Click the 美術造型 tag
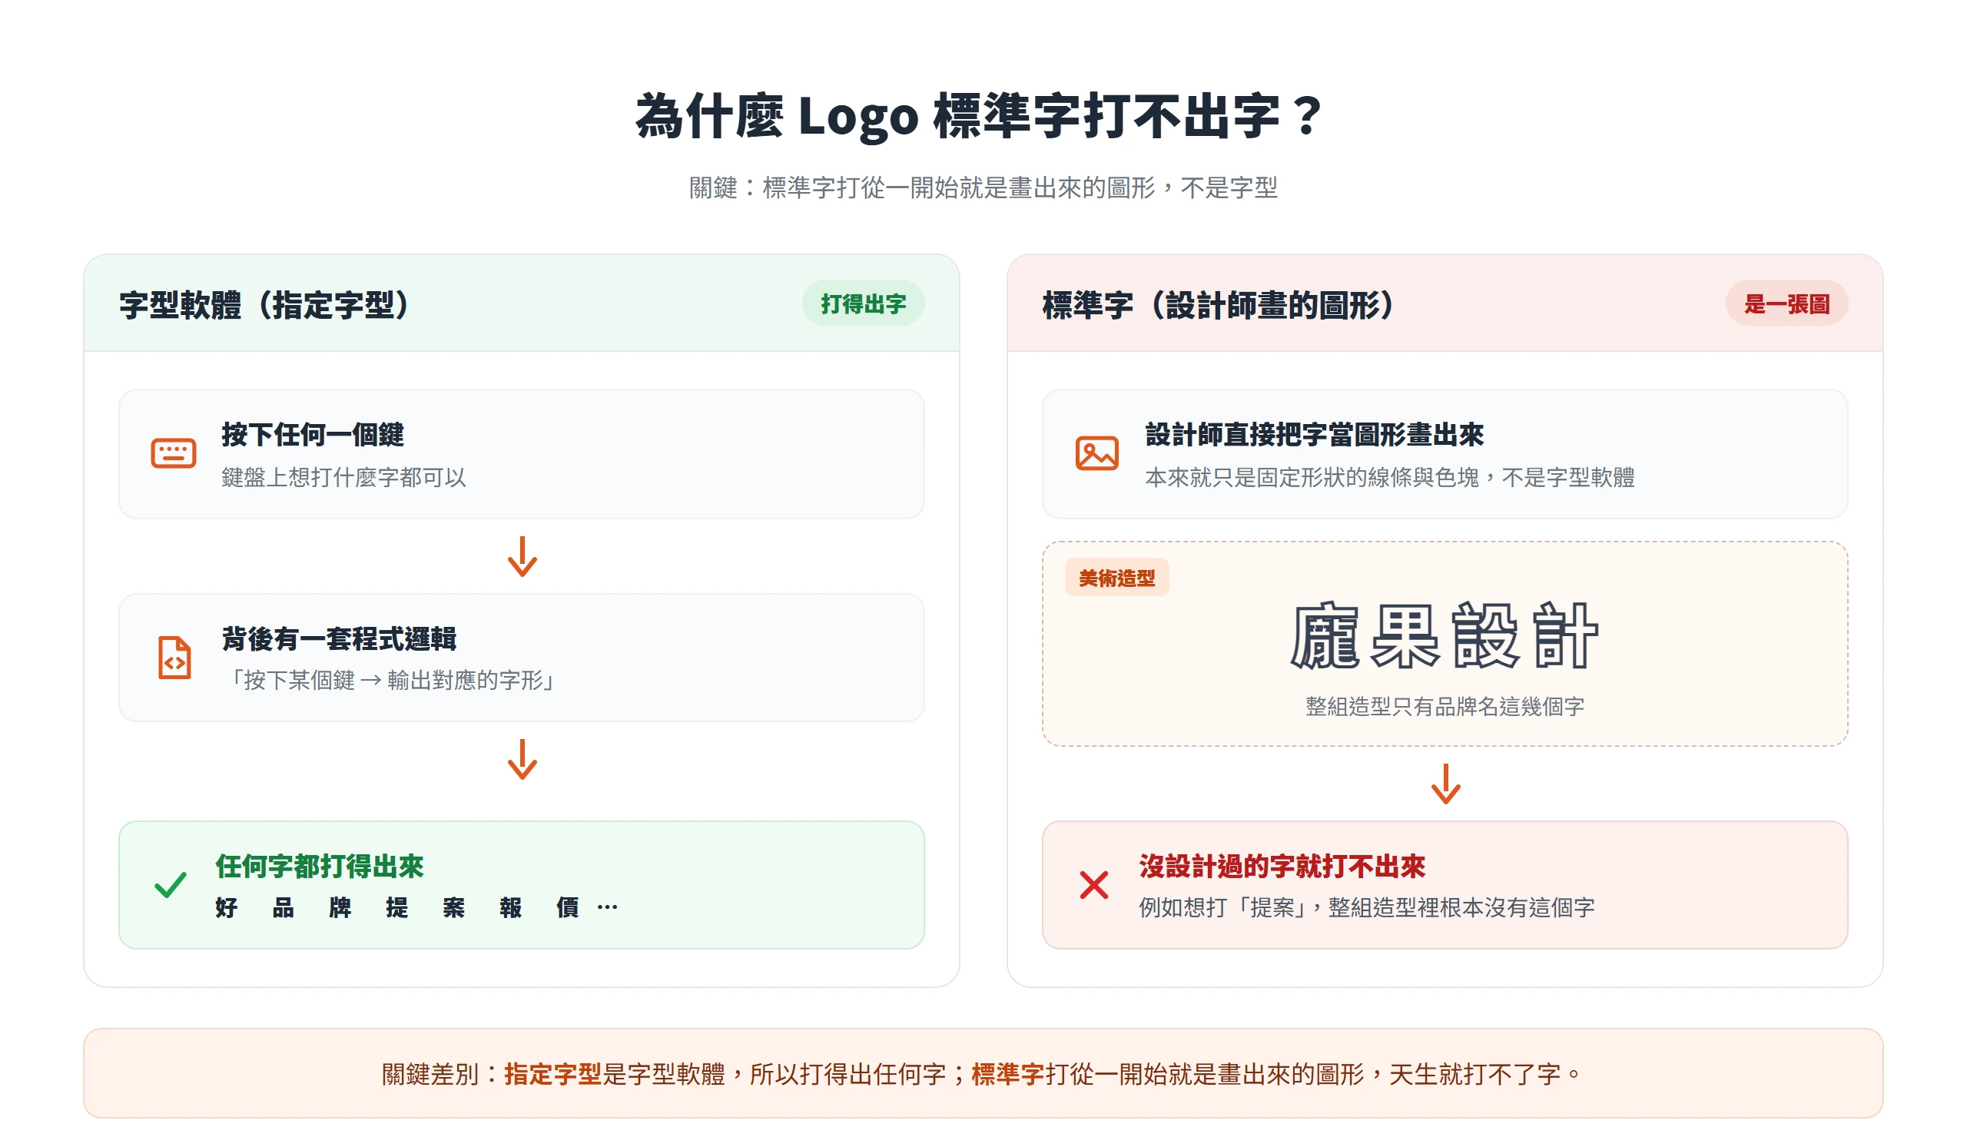This screenshot has width=1967, height=1137. coord(1116,578)
